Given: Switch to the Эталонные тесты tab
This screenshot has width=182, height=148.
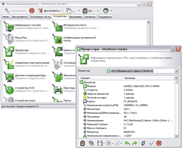Looking at the screenshot, I should (x=40, y=17).
